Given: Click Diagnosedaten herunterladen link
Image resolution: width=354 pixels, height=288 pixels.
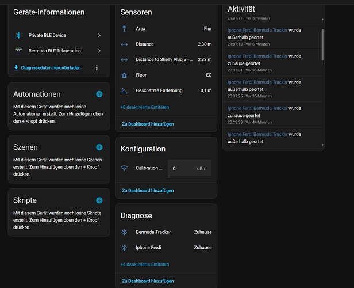Looking at the screenshot, I should click(51, 68).
